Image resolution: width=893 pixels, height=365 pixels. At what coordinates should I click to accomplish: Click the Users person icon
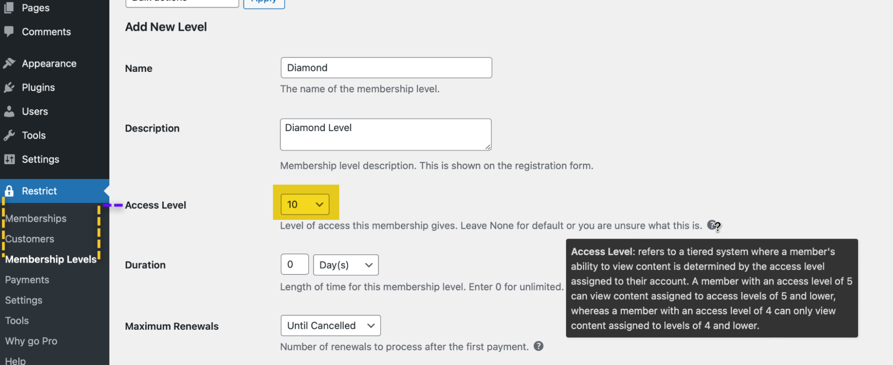(x=9, y=112)
